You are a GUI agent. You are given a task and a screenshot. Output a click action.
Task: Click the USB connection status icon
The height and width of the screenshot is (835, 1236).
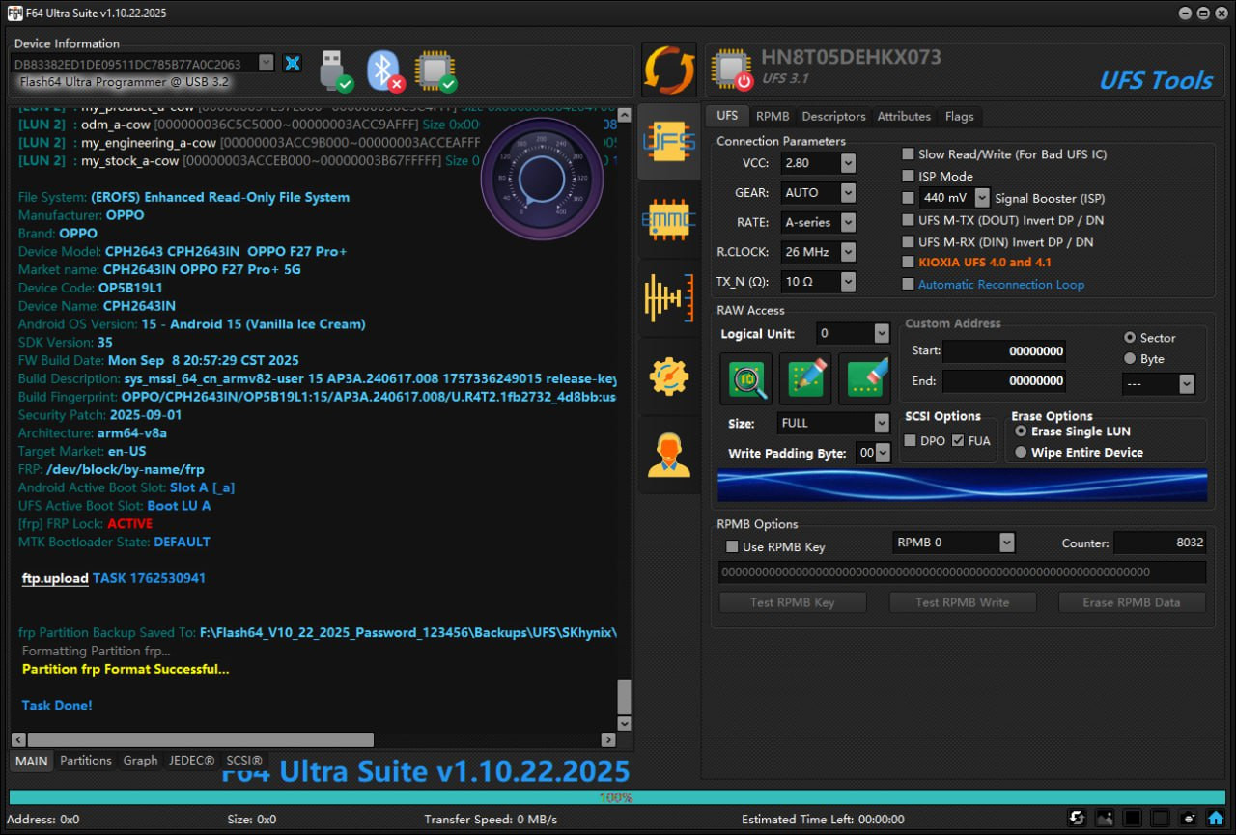coord(334,70)
